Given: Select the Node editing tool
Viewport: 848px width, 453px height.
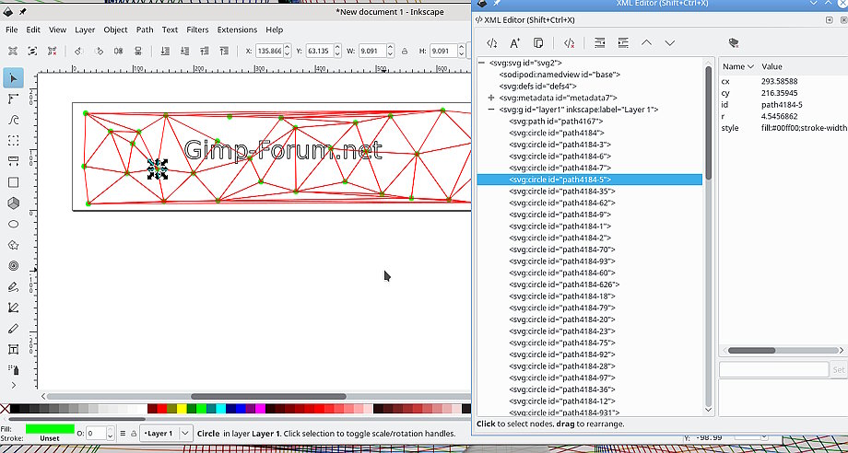Looking at the screenshot, I should 13,99.
